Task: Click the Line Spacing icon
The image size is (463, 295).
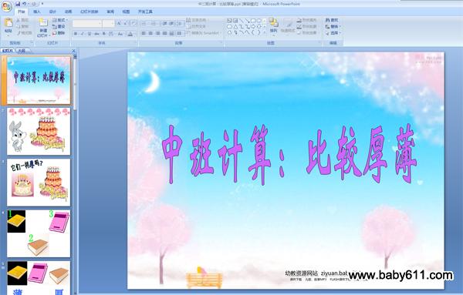Action: point(180,23)
